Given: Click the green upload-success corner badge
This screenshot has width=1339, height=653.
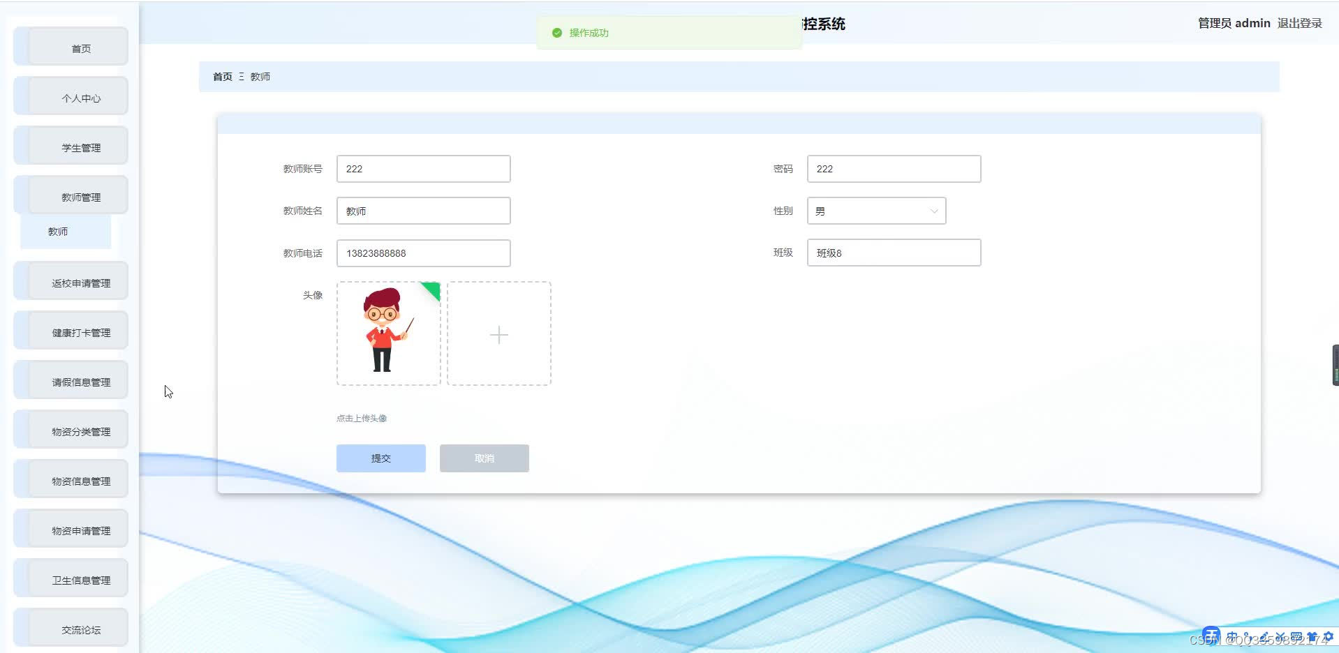Looking at the screenshot, I should pos(432,290).
